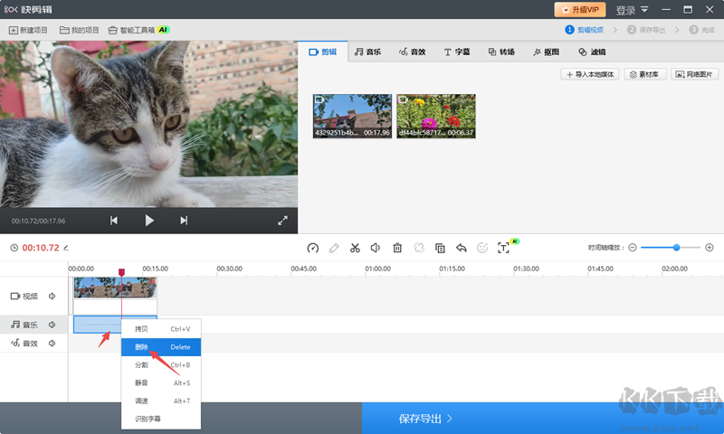
Task: Mute the 音乐 track speaker
Action: tap(52, 324)
